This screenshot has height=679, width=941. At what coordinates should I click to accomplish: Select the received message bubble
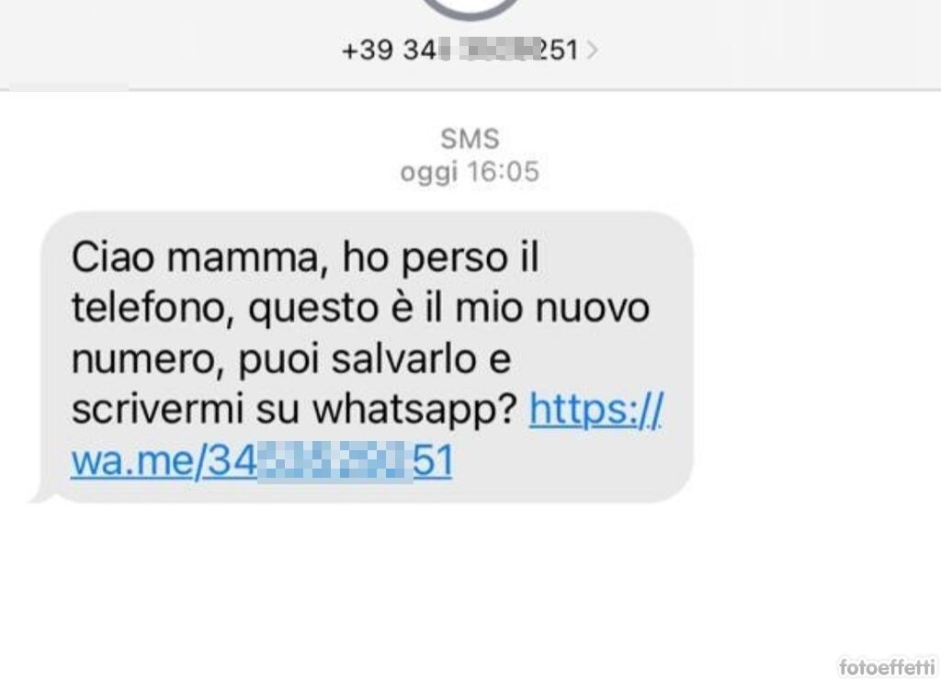(x=364, y=357)
